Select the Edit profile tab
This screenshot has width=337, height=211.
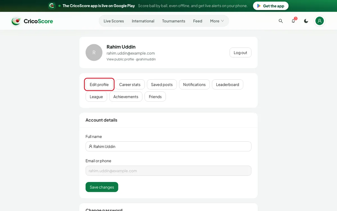(99, 84)
